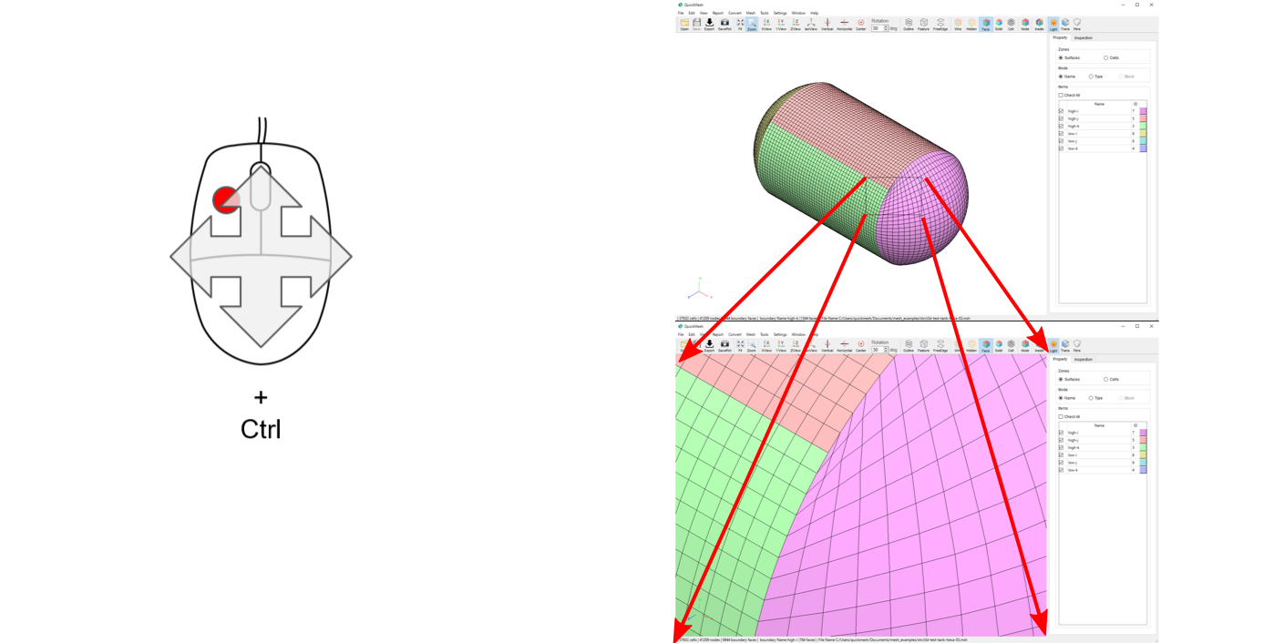Select Cells radio button in upper window

pyautogui.click(x=1106, y=57)
